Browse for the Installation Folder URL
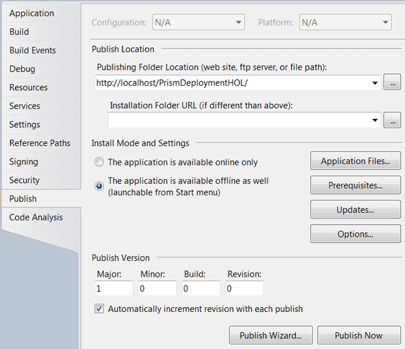Viewport: 405px width, 349px height. click(393, 120)
